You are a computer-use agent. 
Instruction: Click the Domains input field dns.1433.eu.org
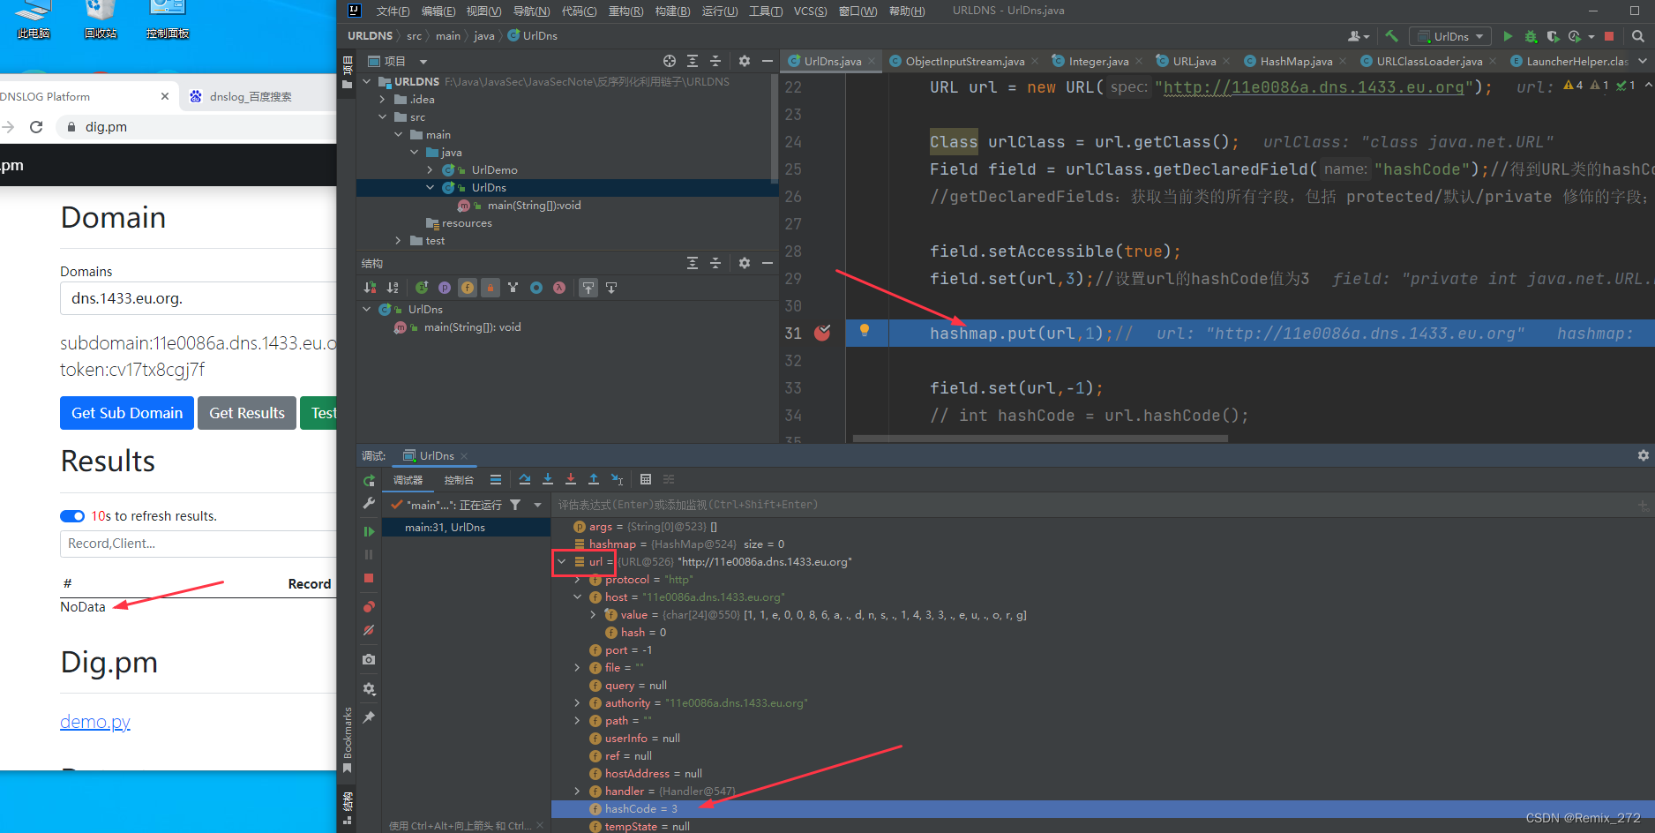pyautogui.click(x=198, y=298)
